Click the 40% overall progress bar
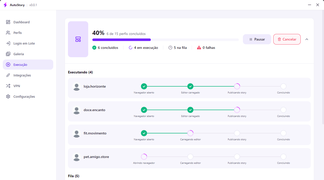 [x=166, y=40]
